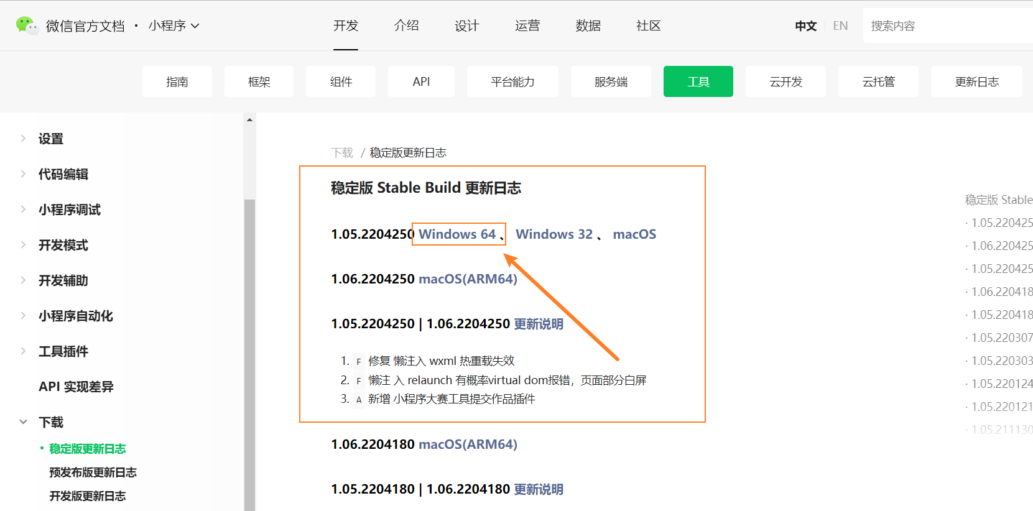
Task: Download the Windows 32 stable build
Action: tap(554, 234)
